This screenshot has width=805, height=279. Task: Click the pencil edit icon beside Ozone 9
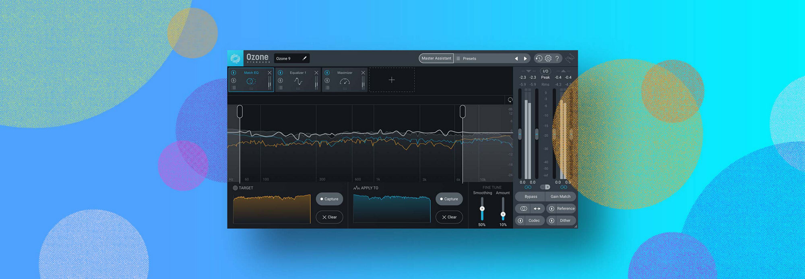[x=305, y=58]
